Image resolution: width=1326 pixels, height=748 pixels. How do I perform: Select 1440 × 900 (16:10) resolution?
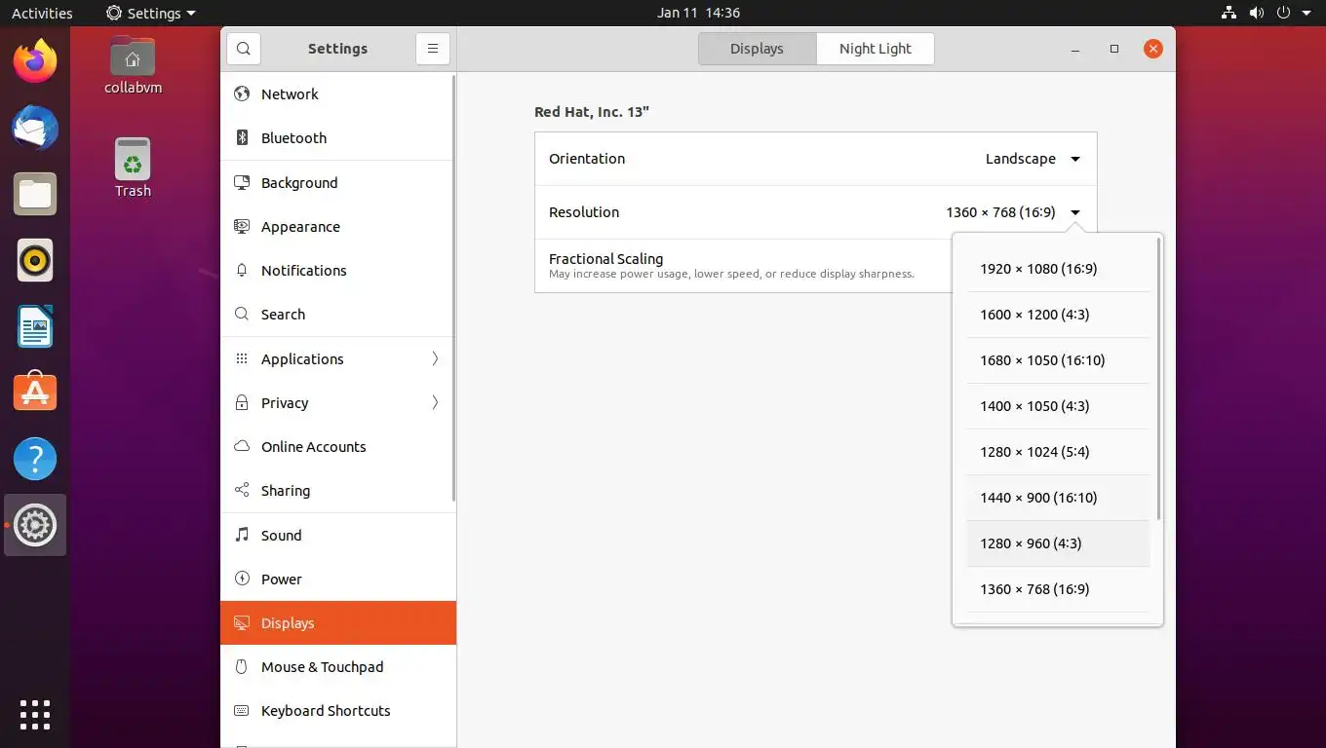click(x=1058, y=498)
